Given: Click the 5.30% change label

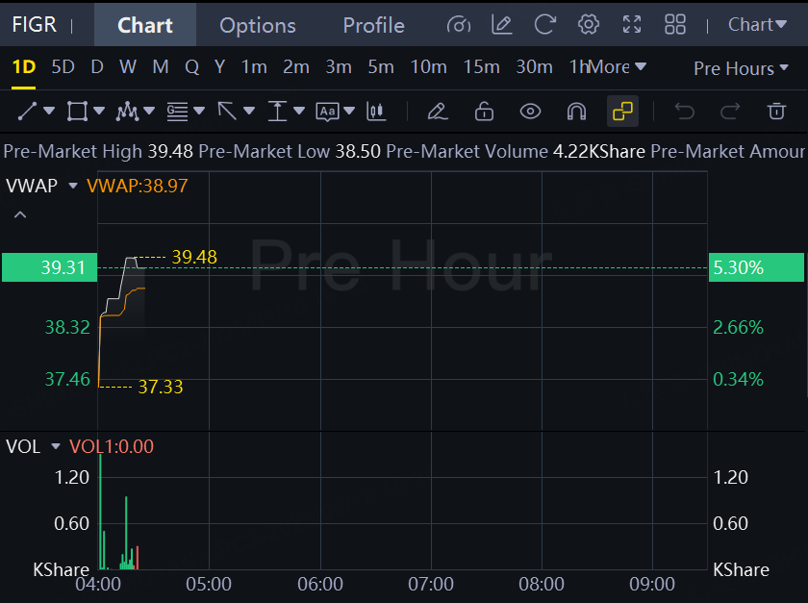Looking at the screenshot, I should coord(756,267).
